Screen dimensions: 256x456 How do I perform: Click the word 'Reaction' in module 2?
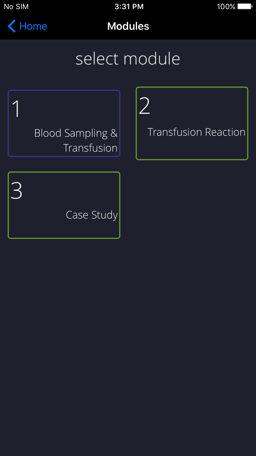225,132
